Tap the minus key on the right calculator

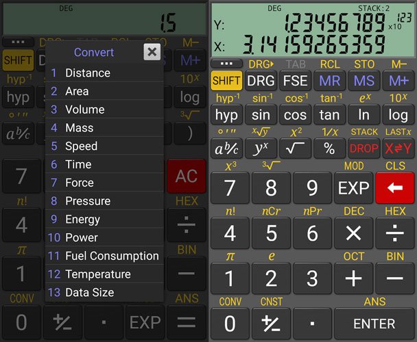coord(395,278)
